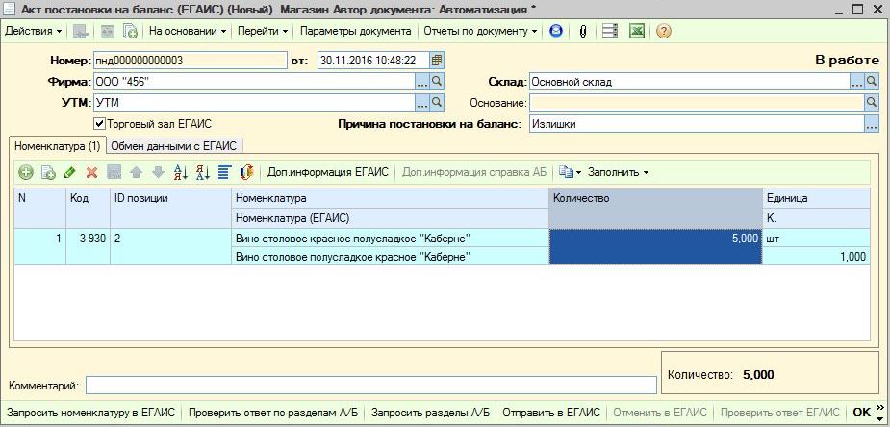Click the Excel export icon
Image resolution: width=890 pixels, height=427 pixels.
coord(636,31)
